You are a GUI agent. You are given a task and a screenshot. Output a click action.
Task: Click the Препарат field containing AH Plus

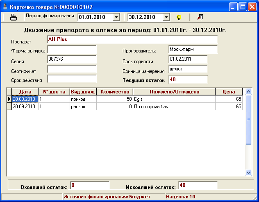pyautogui.click(x=132, y=40)
